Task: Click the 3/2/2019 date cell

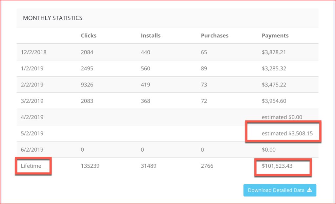Action: click(32, 101)
